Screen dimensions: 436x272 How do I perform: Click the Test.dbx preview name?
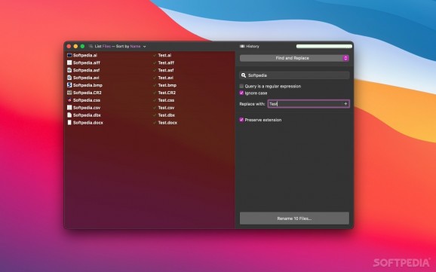click(x=167, y=115)
